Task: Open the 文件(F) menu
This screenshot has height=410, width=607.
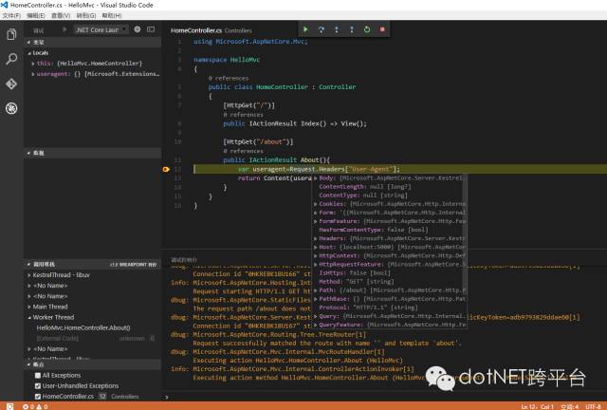Action: point(11,15)
